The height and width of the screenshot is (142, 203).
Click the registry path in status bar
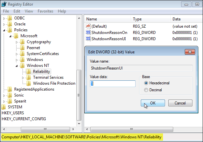81,137
